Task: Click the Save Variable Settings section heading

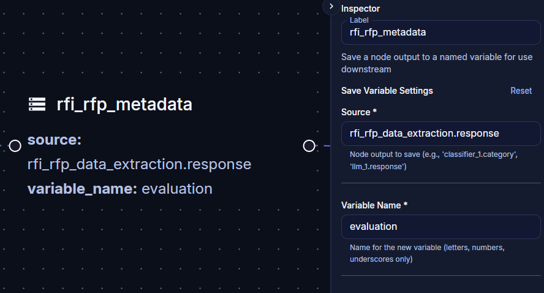Action: 387,91
